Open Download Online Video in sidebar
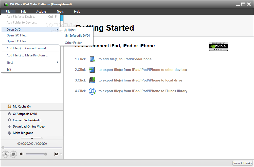Screen dimensions: 254x167 tap(29, 127)
